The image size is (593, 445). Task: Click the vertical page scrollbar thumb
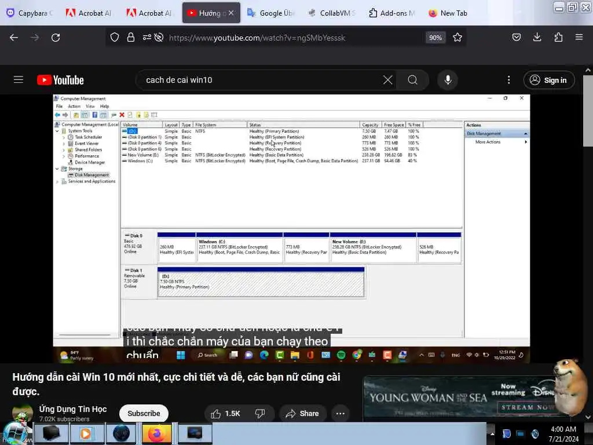click(x=588, y=111)
